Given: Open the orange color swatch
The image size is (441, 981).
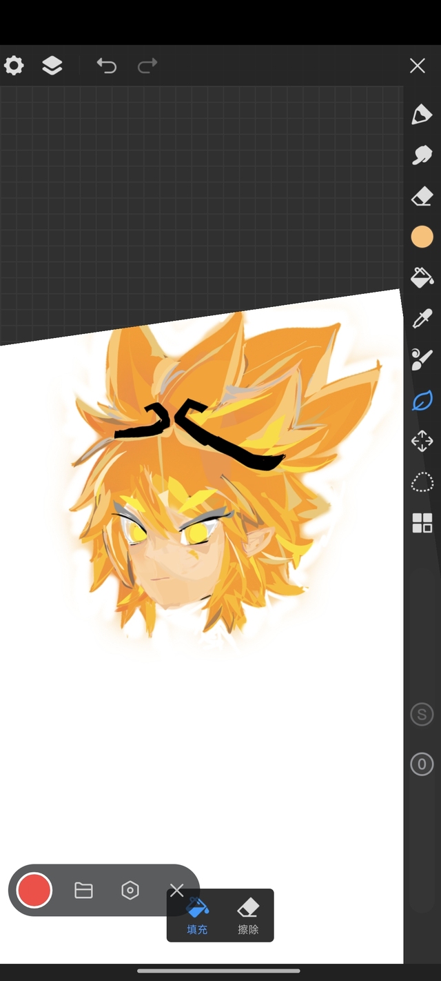Looking at the screenshot, I should pos(422,237).
